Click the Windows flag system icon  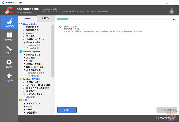(x=21, y=100)
